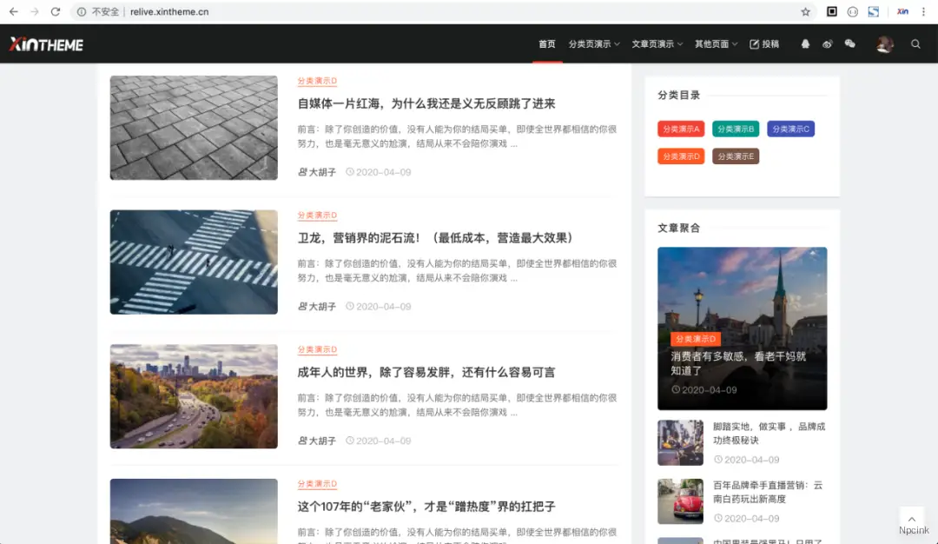Open article 自媒体一片红海 title

point(426,103)
